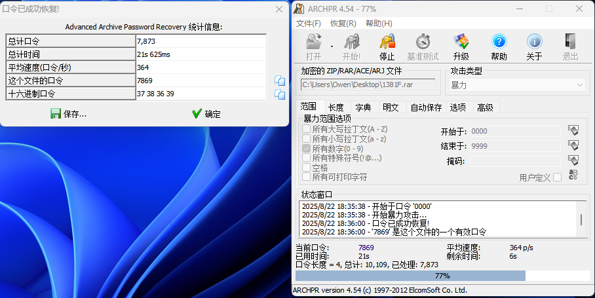
Task: Click the 剩余时间 value 6s
Action: coord(513,256)
